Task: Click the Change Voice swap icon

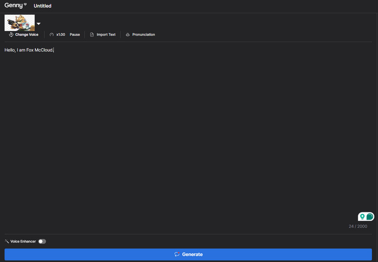Action: pos(11,34)
